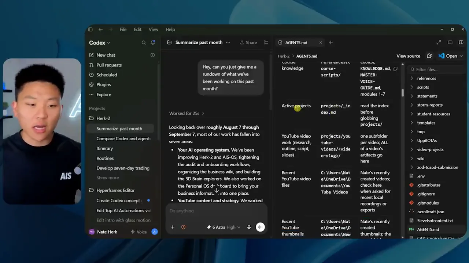Open the notifications bell

tap(153, 43)
